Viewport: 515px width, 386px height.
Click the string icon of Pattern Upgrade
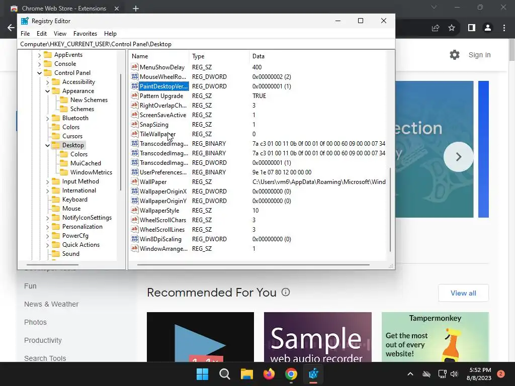click(135, 95)
